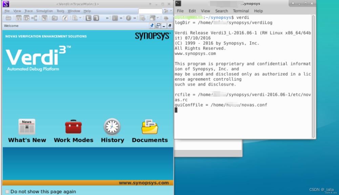
Task: Click the schematic gate toolbar icon
Action: 26,18
